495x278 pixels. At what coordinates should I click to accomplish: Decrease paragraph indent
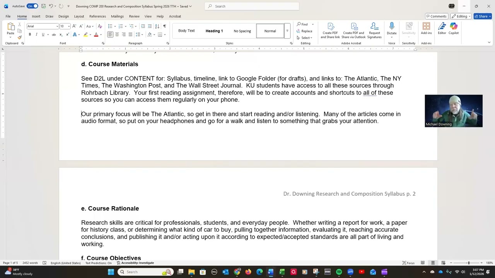coord(143,26)
